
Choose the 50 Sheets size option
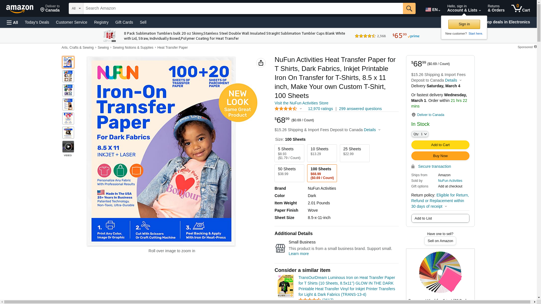coord(289,173)
